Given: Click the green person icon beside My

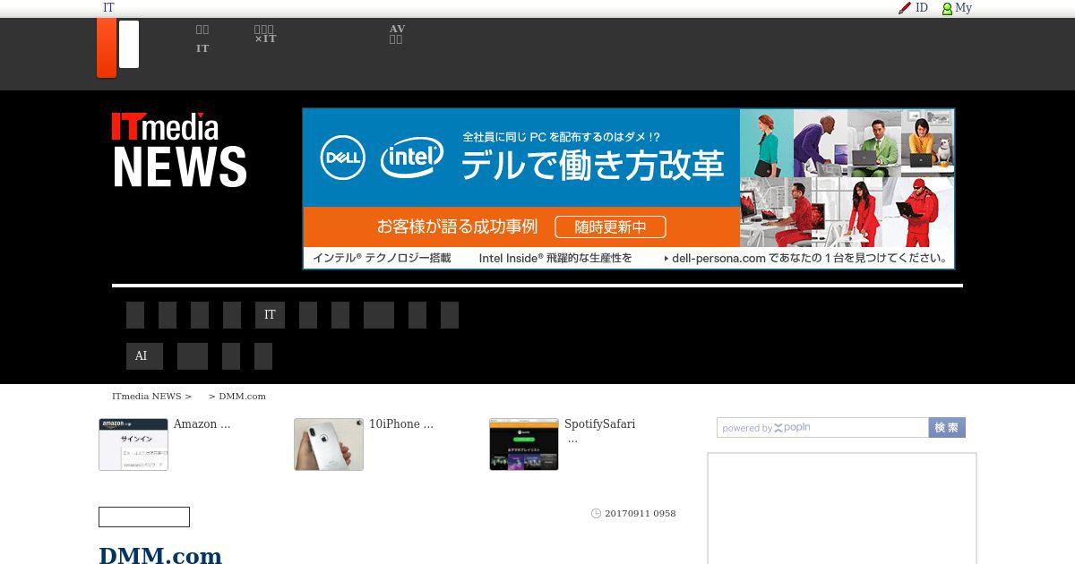Looking at the screenshot, I should (947, 9).
